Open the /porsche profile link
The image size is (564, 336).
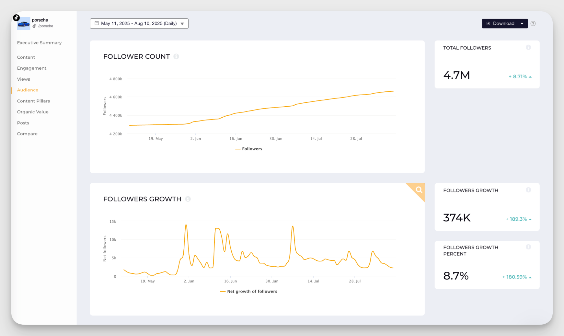coord(45,26)
